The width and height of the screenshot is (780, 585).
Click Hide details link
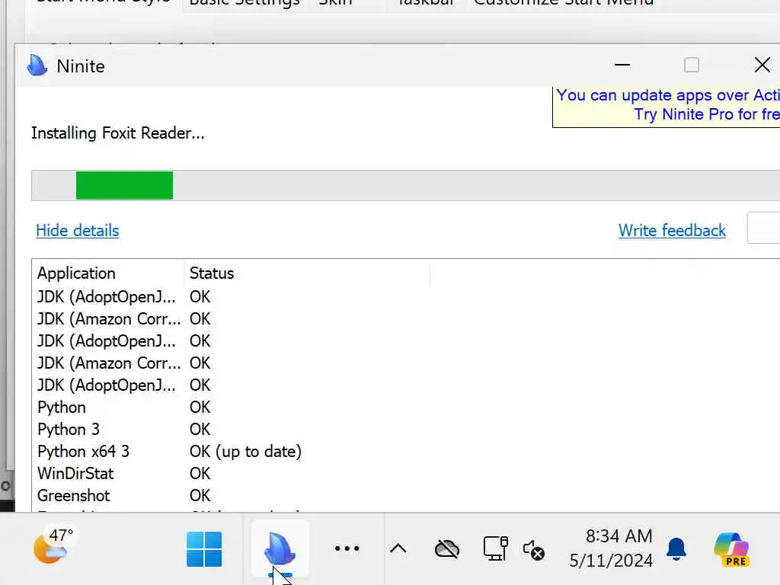point(78,230)
